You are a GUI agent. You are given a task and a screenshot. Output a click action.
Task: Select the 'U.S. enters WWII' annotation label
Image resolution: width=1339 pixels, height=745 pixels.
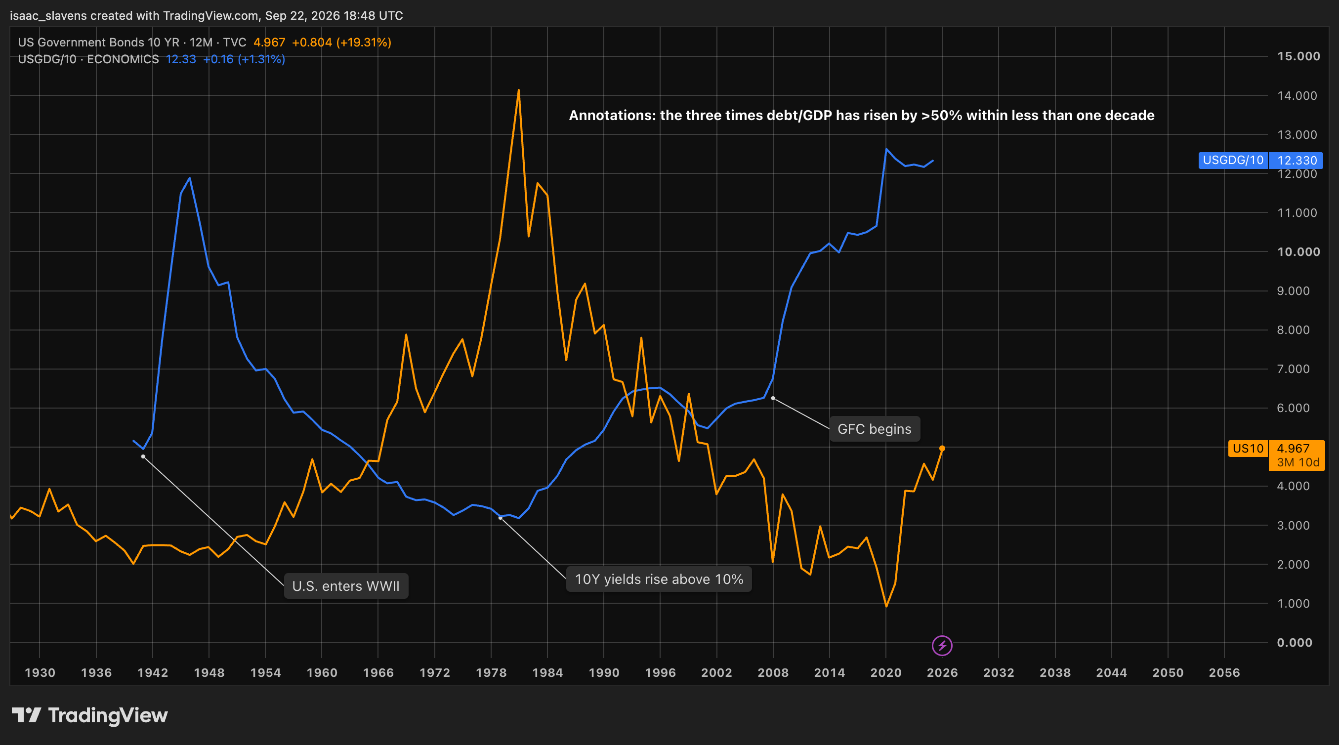click(346, 586)
